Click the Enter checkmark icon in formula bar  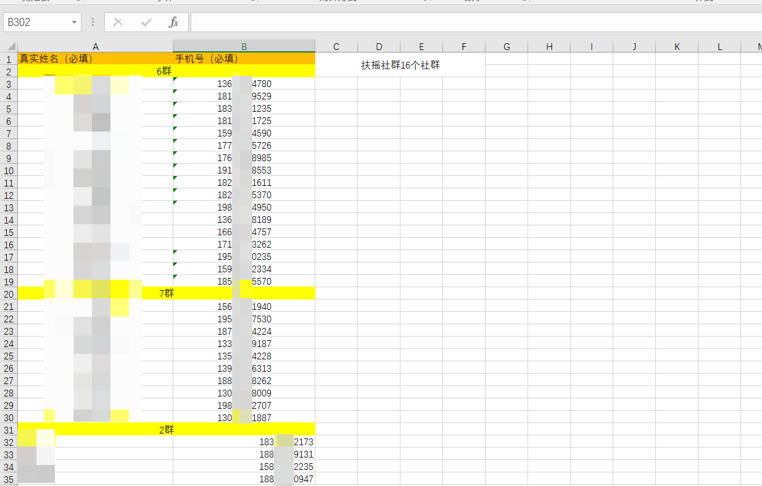pos(146,22)
